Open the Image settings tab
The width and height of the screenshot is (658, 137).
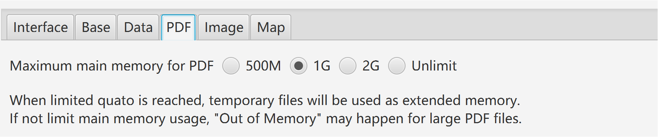pyautogui.click(x=224, y=27)
